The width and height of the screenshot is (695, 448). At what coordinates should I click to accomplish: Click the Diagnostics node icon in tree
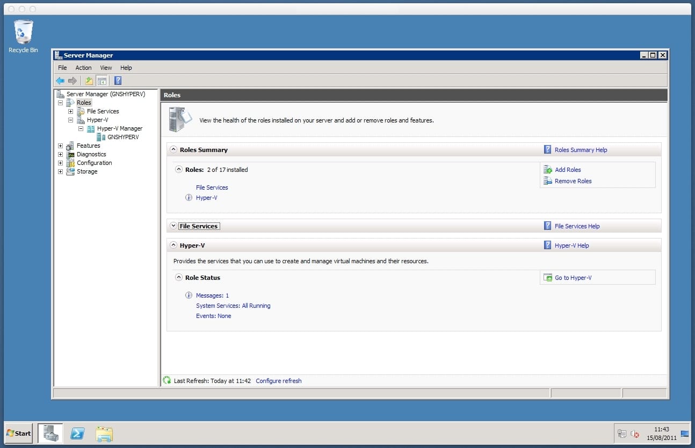pos(70,154)
